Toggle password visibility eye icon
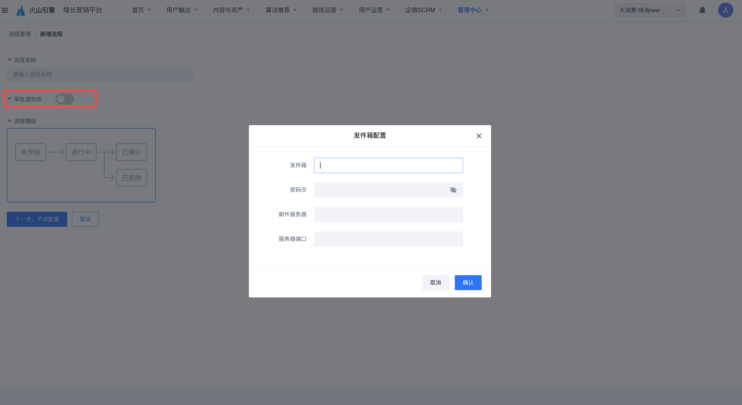Screen dimensions: 742x405 click(x=453, y=190)
